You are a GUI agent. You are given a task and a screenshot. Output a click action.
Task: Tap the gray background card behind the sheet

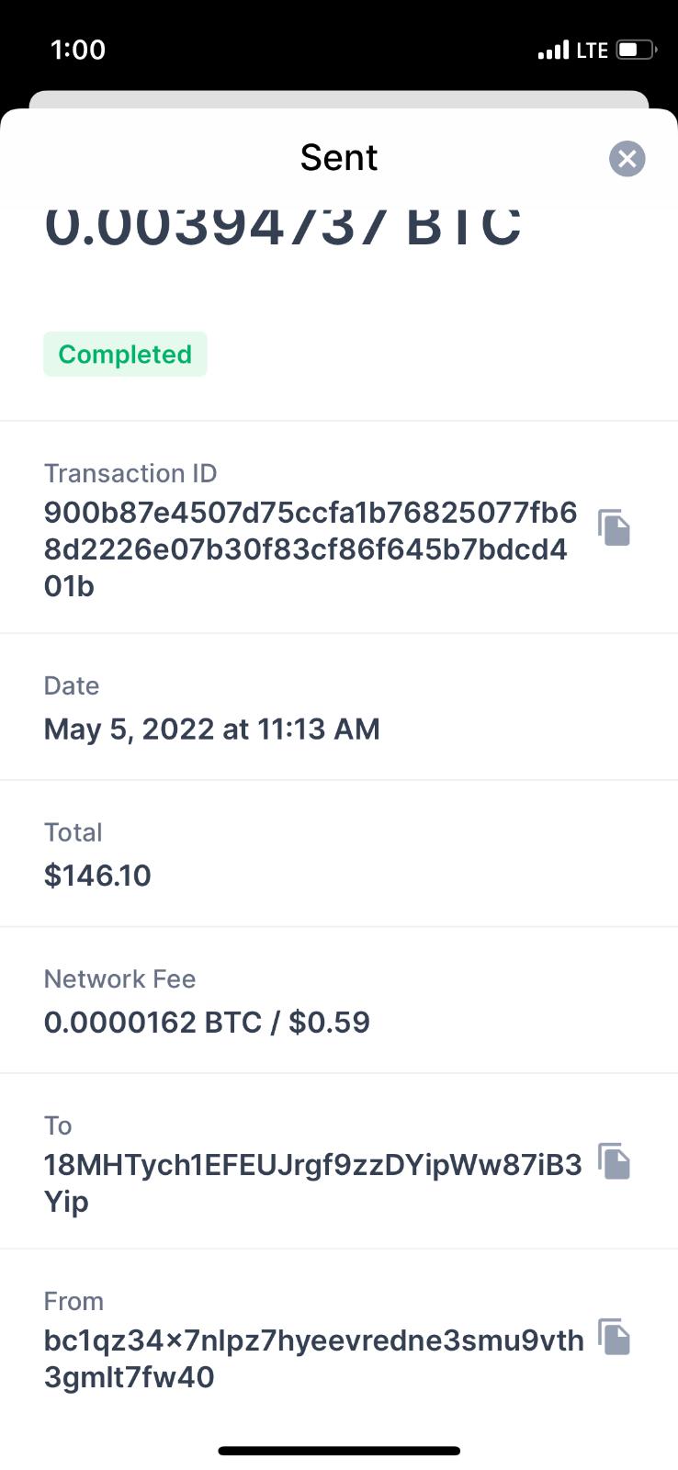(339, 99)
